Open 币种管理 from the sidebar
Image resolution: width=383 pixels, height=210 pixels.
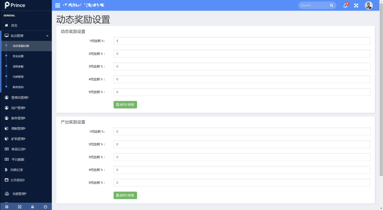click(x=18, y=77)
